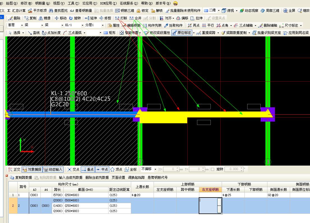Toggle 坐标 coordinate snap

(131, 169)
